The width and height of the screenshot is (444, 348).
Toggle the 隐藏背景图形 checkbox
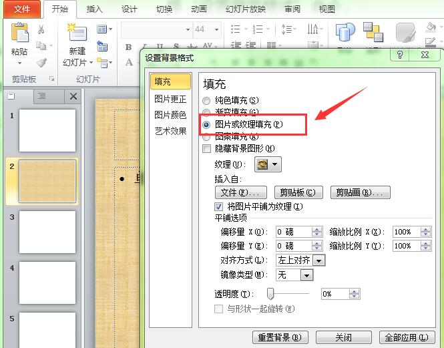(207, 148)
